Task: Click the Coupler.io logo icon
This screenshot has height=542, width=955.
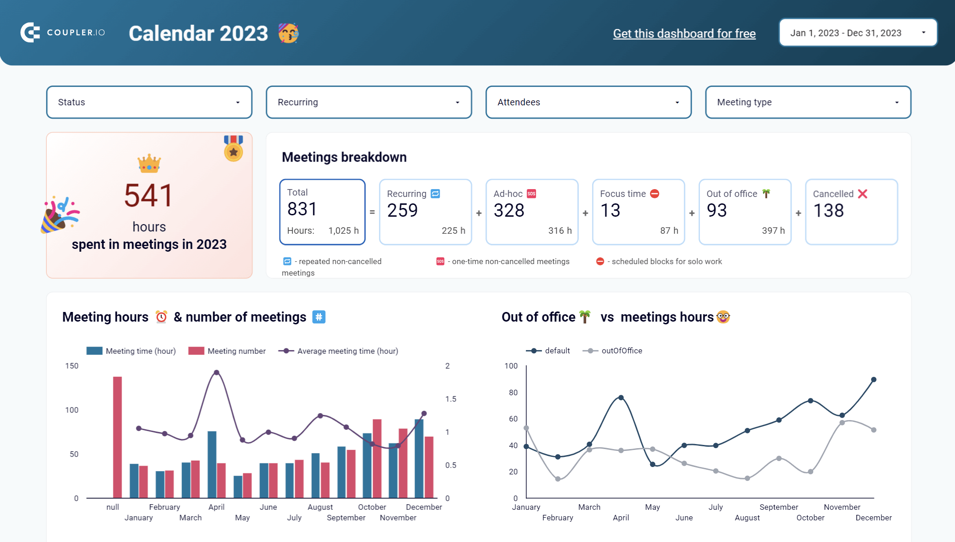Action: pyautogui.click(x=30, y=33)
